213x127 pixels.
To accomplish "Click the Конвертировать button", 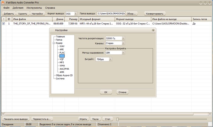I will 155,14.
